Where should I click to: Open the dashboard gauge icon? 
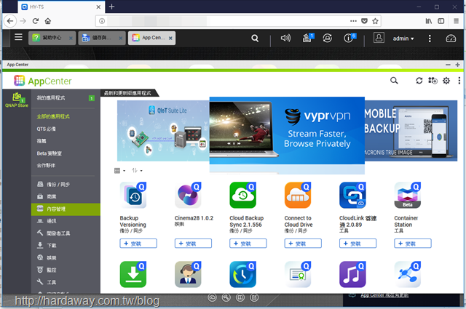pos(451,39)
